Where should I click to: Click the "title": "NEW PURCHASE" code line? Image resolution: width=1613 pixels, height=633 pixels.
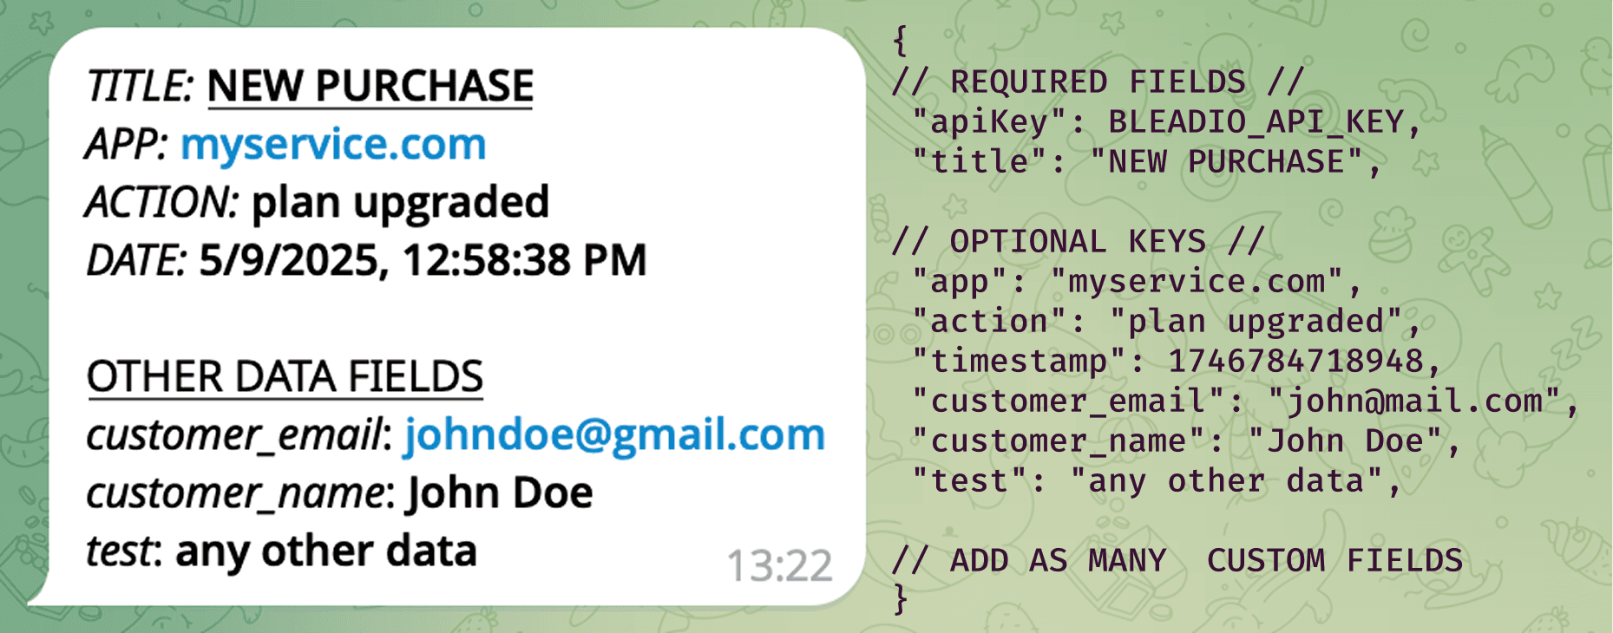click(x=1146, y=162)
